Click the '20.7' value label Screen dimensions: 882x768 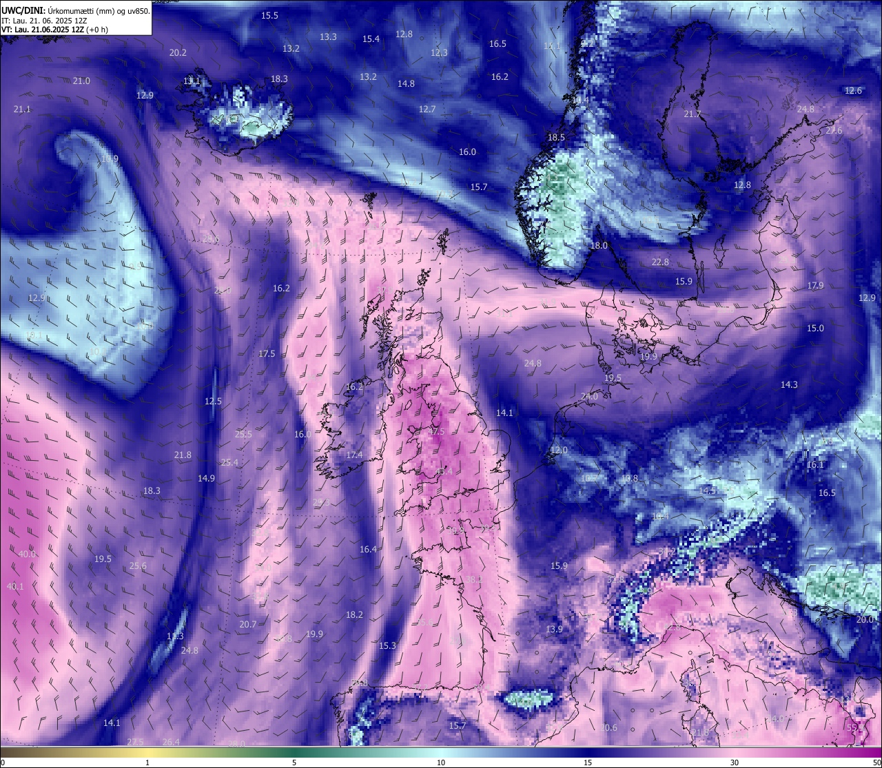click(247, 624)
